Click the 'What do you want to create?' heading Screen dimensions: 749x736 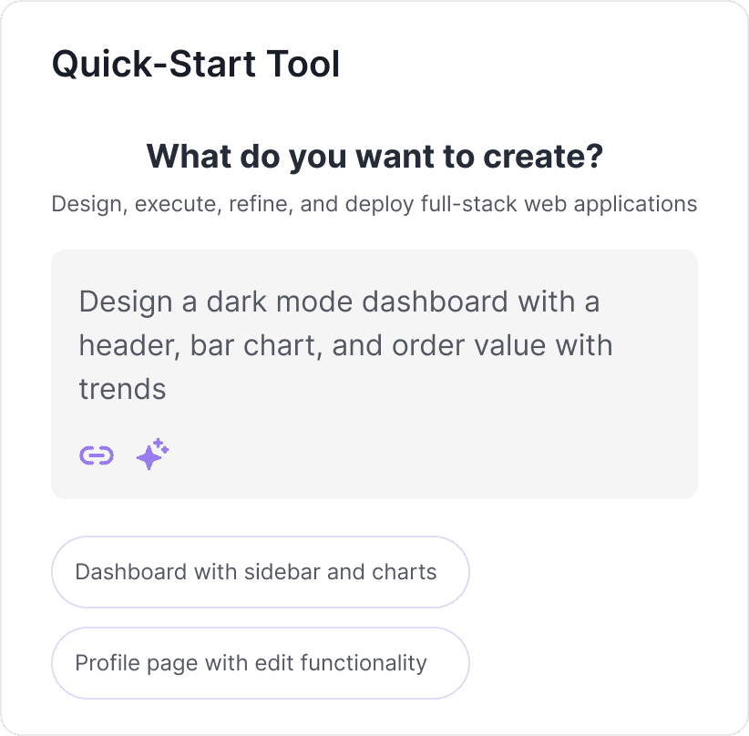[x=374, y=156]
